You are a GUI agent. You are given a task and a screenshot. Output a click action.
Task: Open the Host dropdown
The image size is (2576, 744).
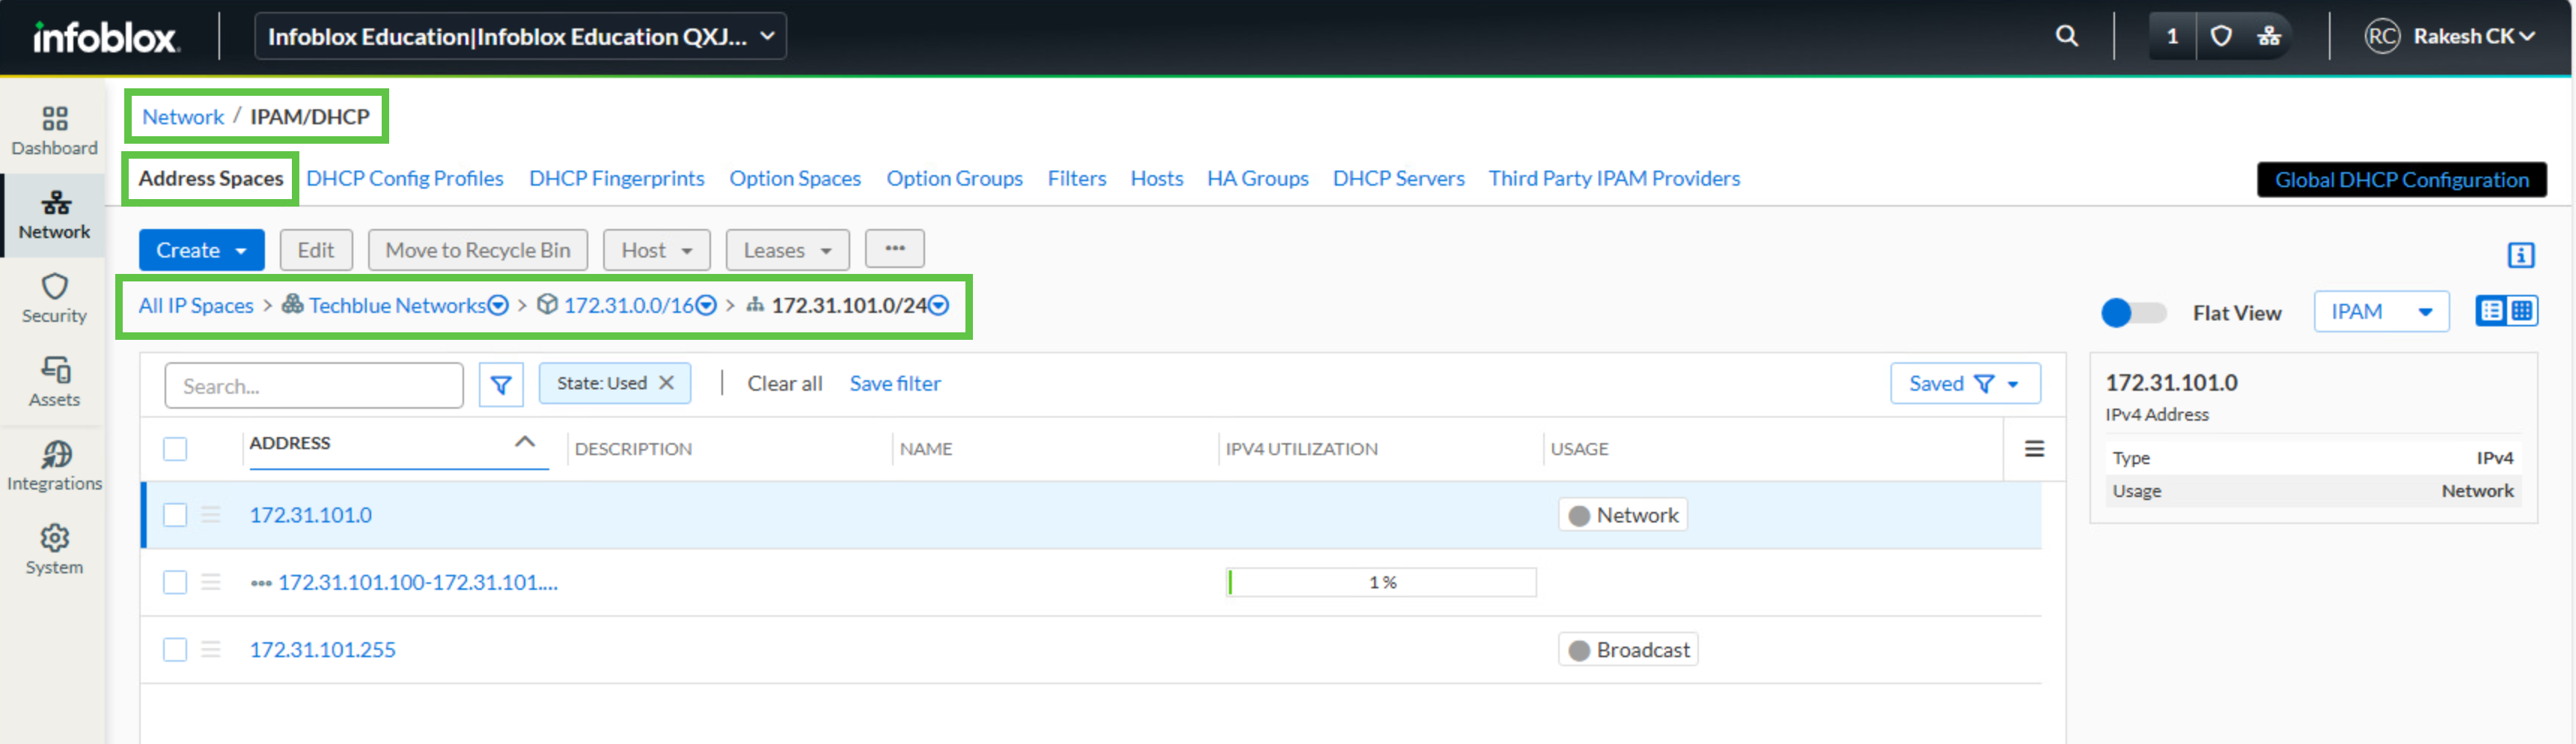pyautogui.click(x=656, y=250)
